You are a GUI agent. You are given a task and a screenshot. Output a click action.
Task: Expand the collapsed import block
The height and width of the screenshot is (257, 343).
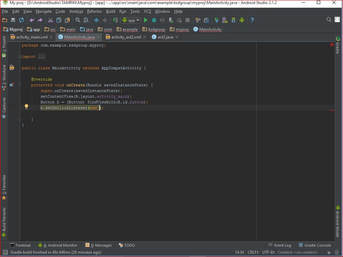[x=20, y=57]
